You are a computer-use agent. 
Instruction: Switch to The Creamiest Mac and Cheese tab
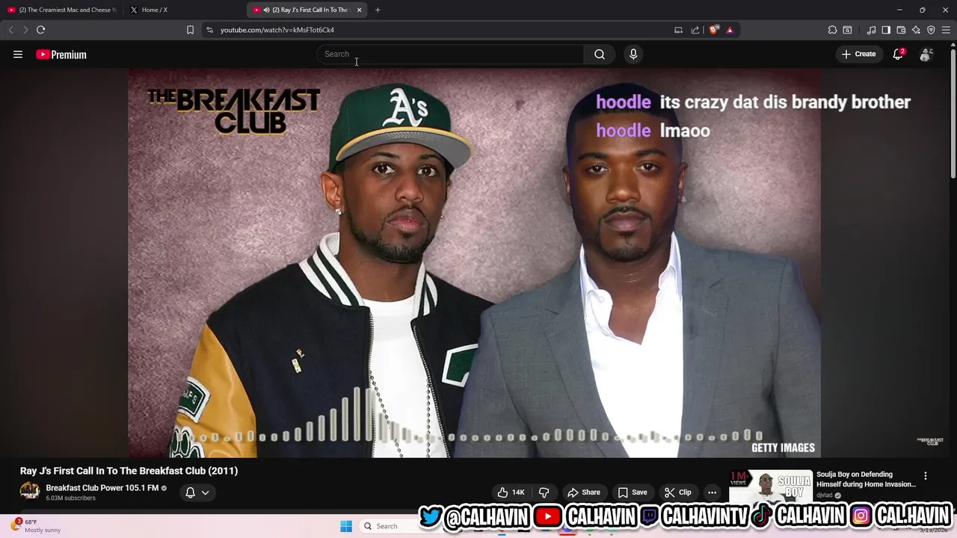tap(61, 10)
